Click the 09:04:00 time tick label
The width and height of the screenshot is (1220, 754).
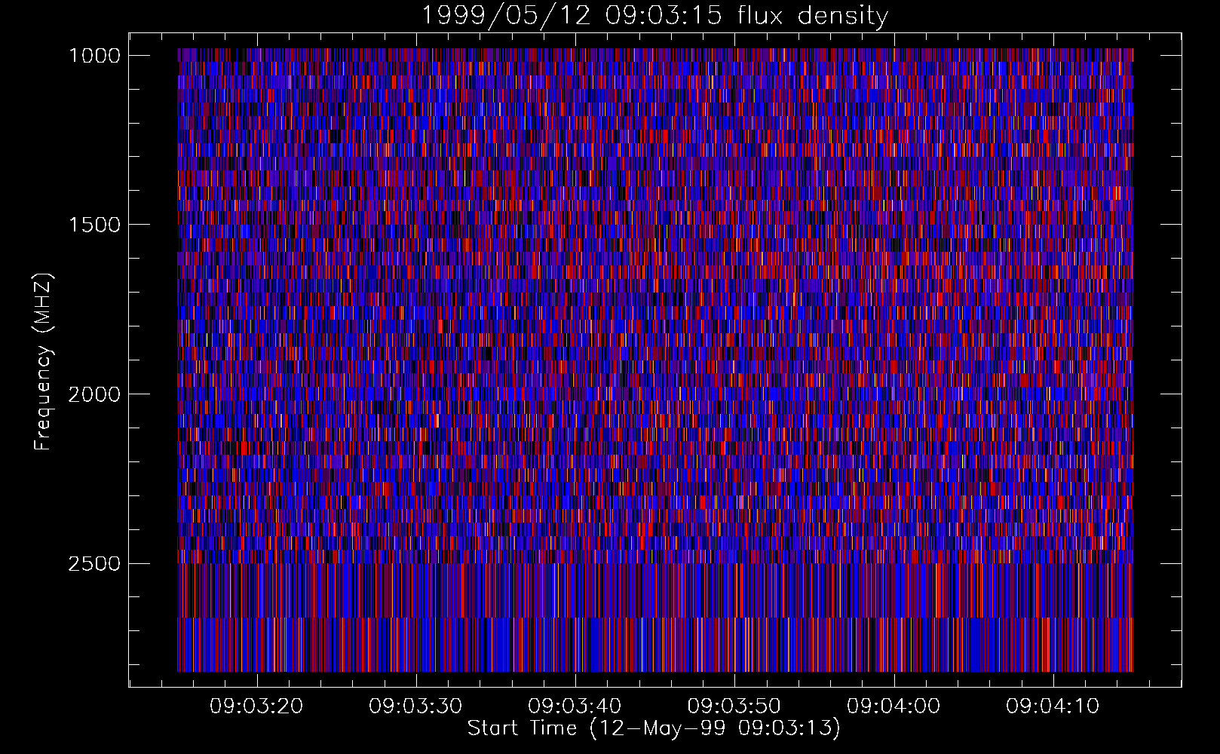click(x=894, y=706)
